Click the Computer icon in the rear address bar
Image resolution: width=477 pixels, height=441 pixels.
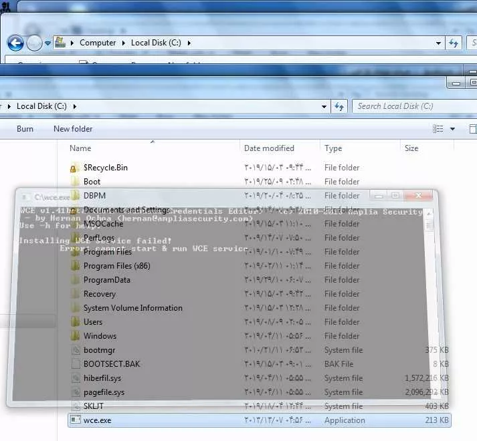pyautogui.click(x=60, y=43)
